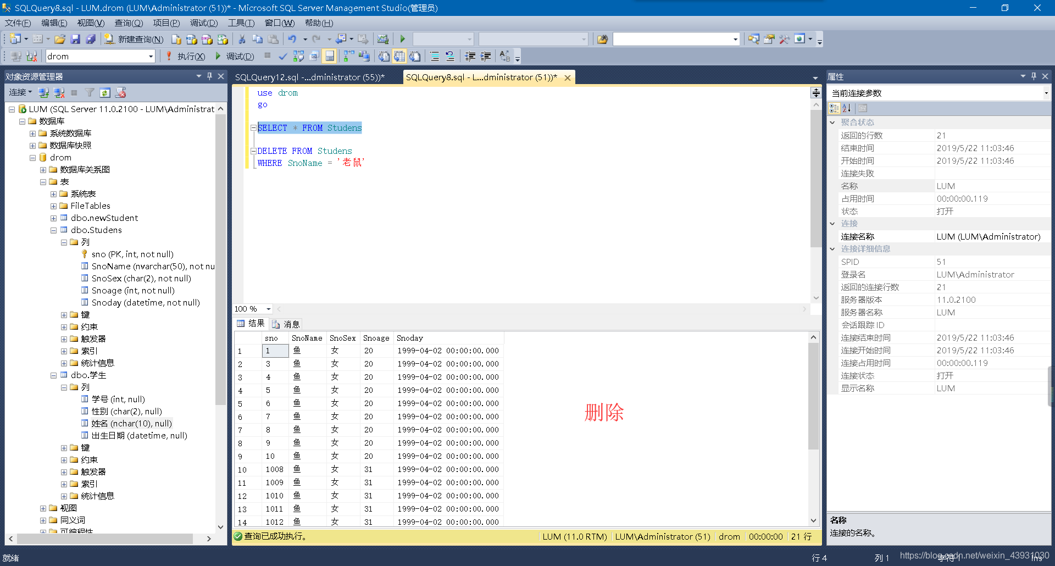
Task: Undo the last edit
Action: [x=292, y=39]
